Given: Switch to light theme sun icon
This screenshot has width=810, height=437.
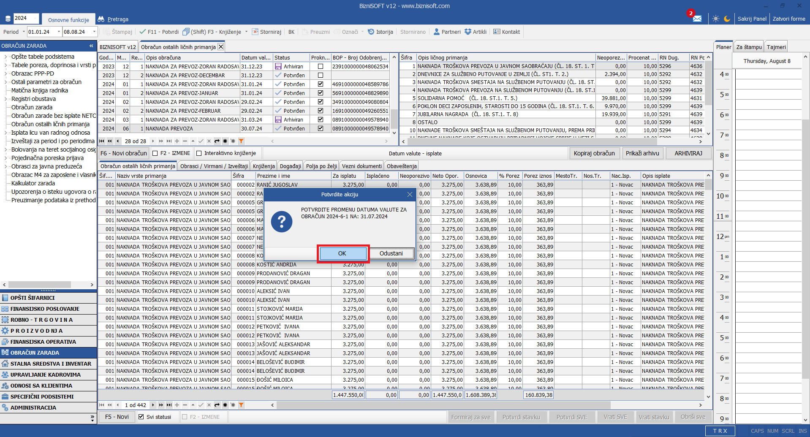Looking at the screenshot, I should (715, 19).
